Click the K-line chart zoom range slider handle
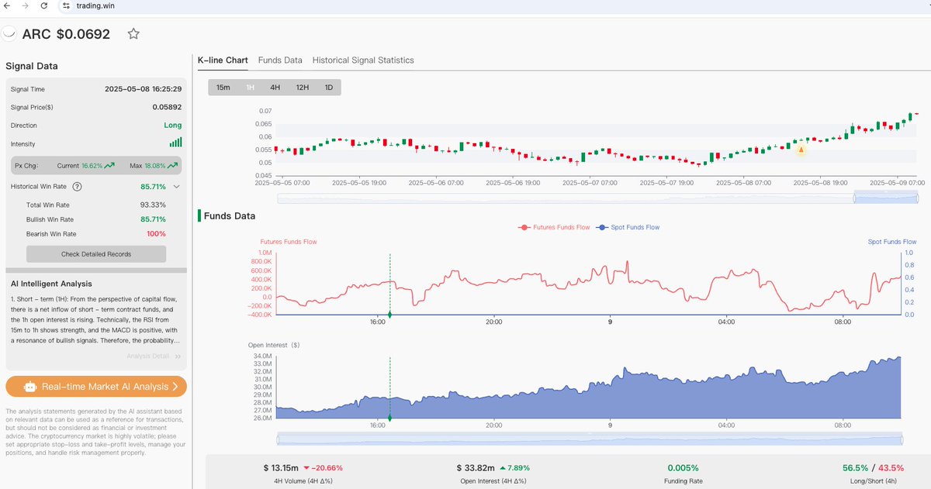 854,198
